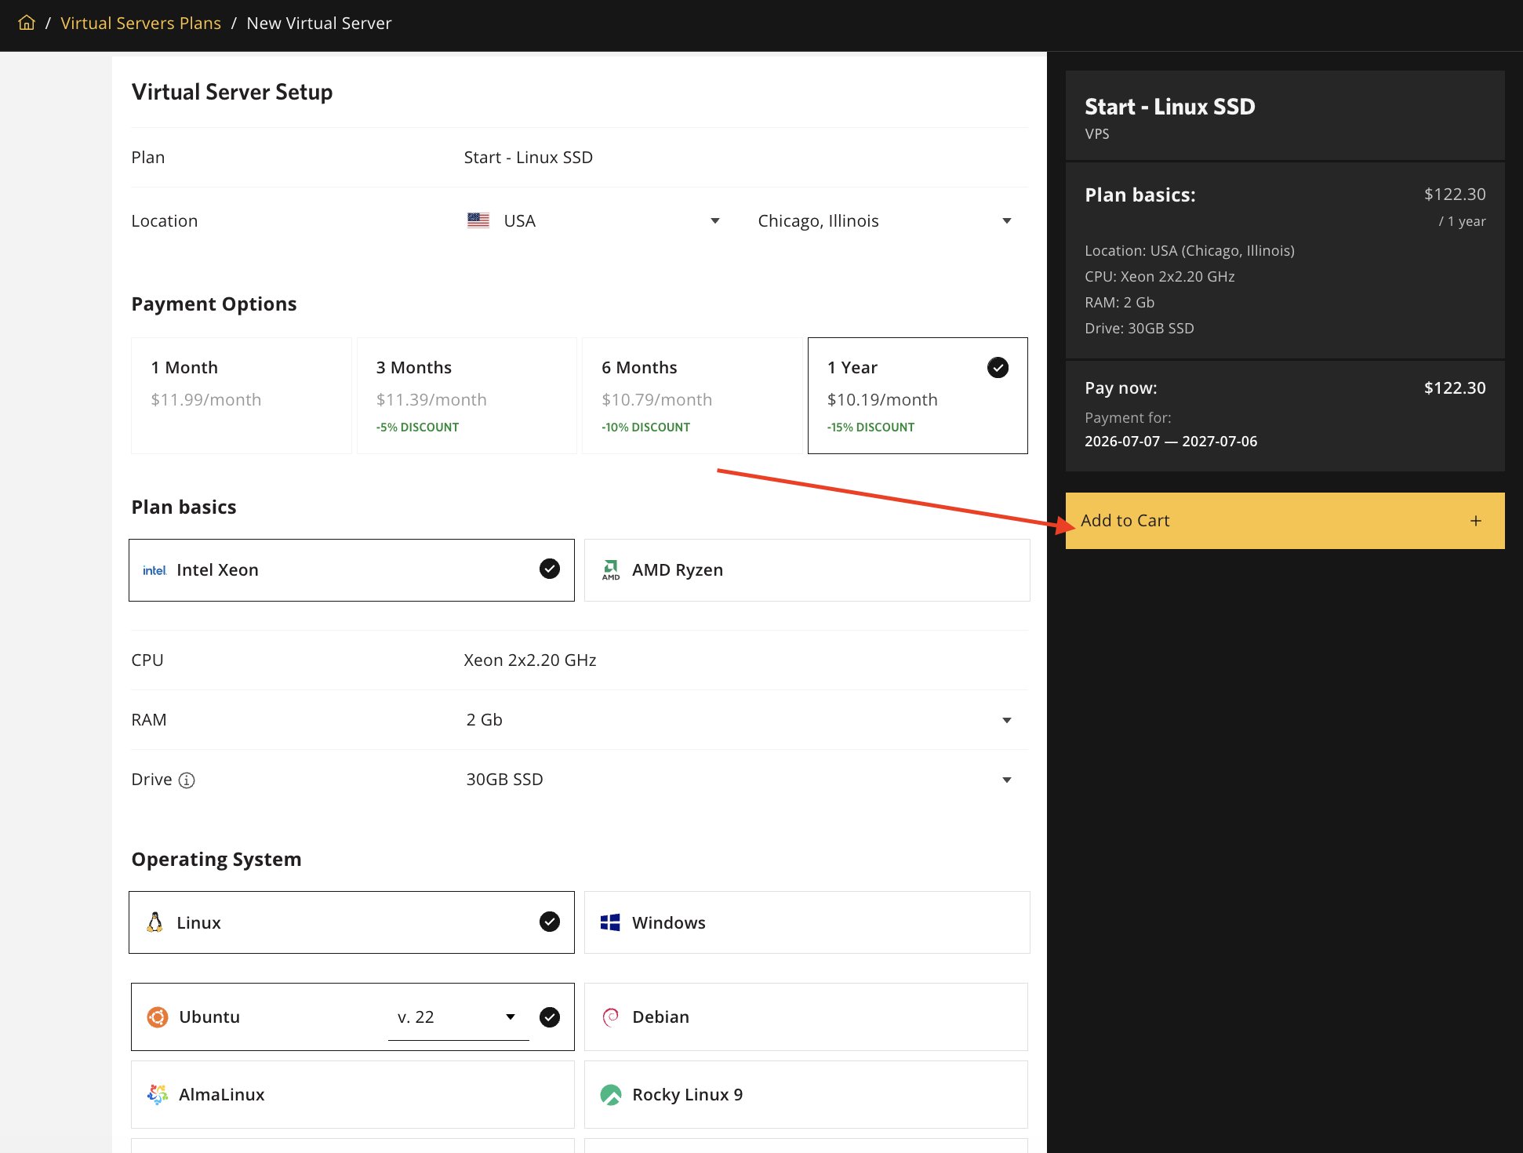Viewport: 1523px width, 1153px height.
Task: Click the Drive info icon
Action: [187, 780]
